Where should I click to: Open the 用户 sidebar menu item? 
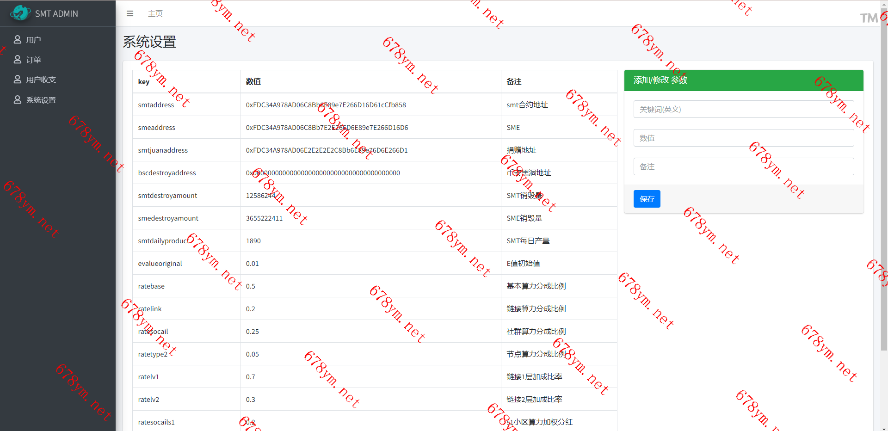(34, 40)
